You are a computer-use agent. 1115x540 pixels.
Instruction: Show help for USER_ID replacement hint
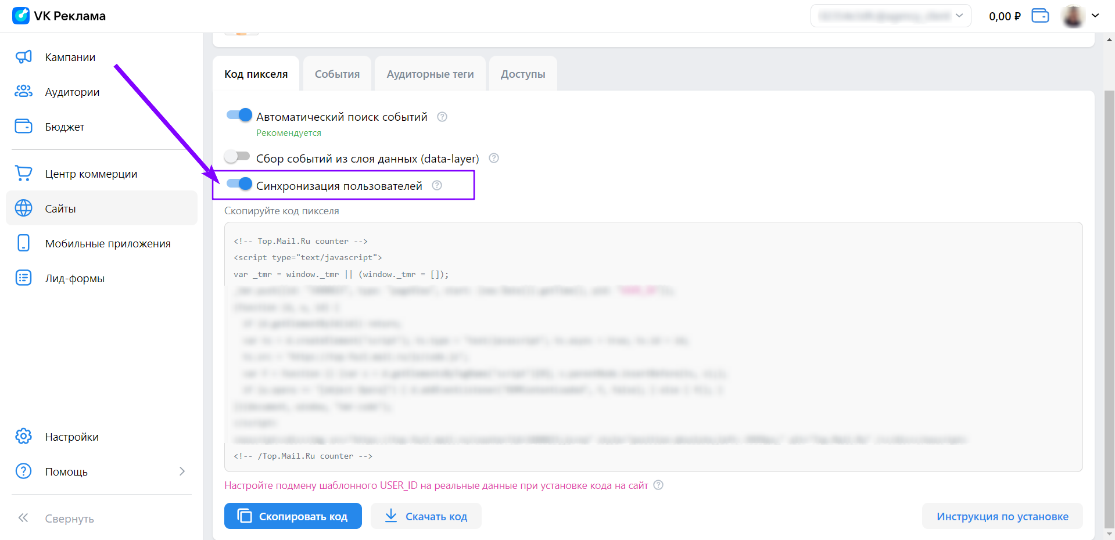(x=658, y=485)
